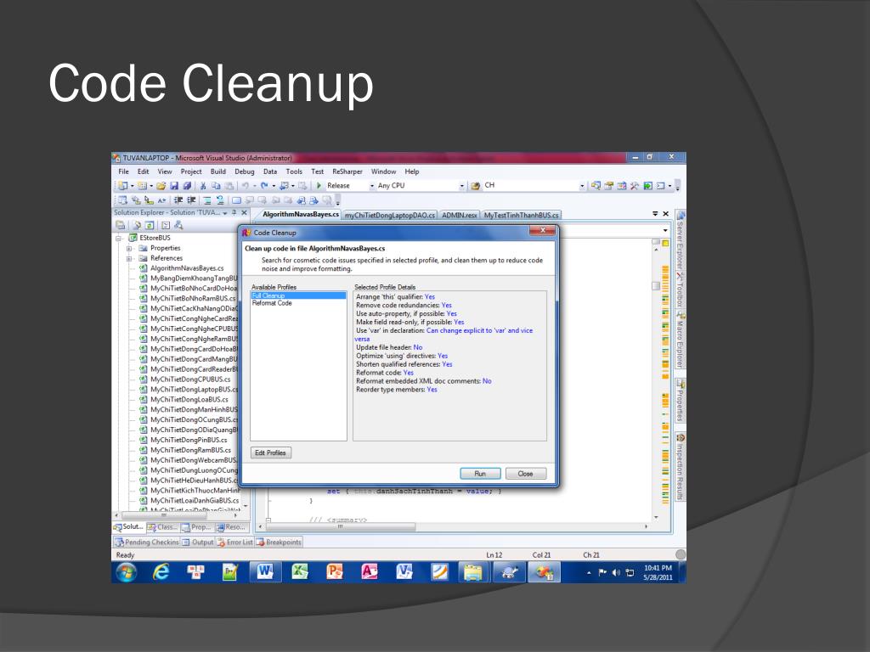
Task: Open Windows Explorer folder on taskbar
Action: (473, 571)
